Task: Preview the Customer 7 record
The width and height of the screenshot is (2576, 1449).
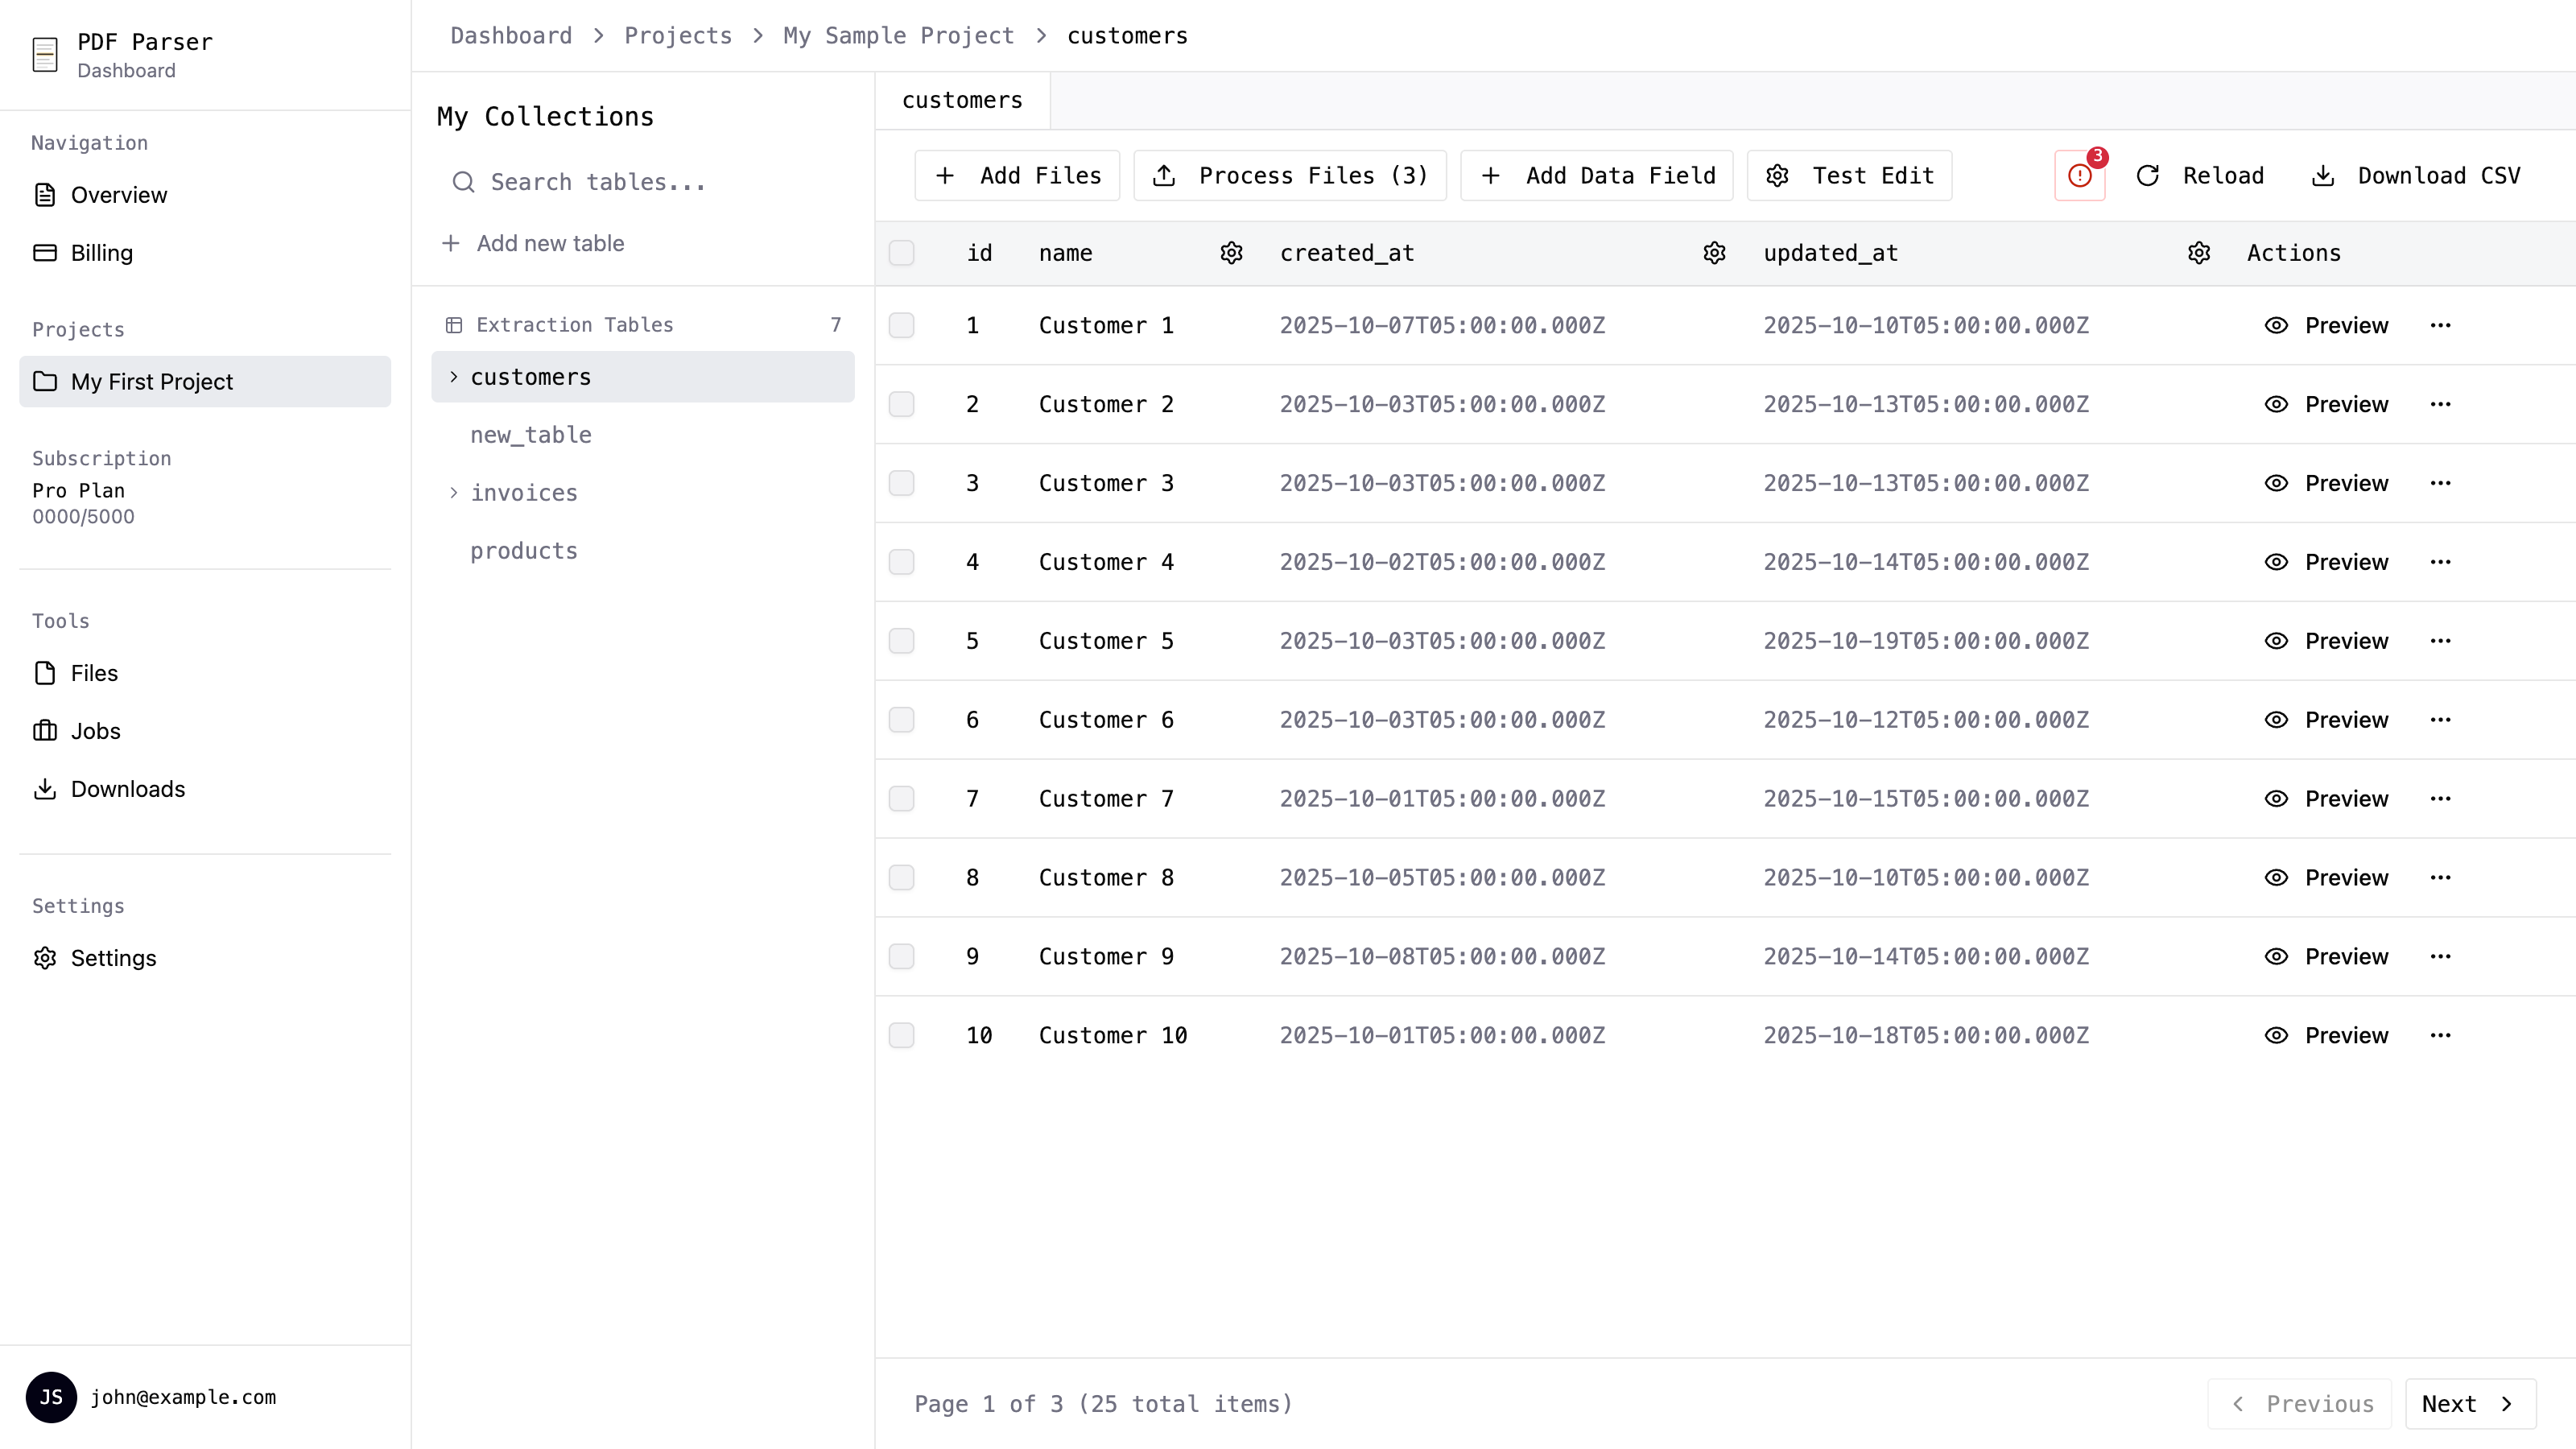Action: pyautogui.click(x=2326, y=798)
